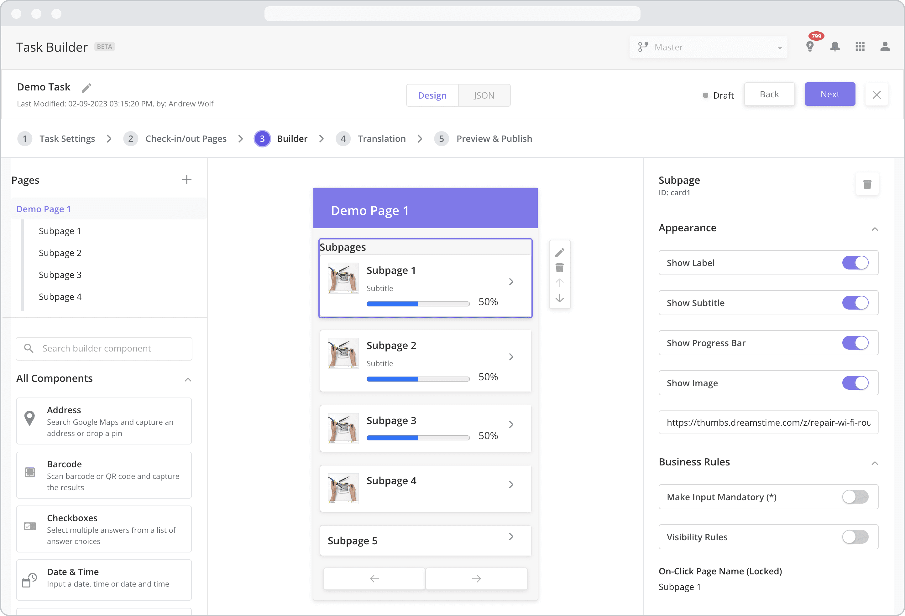Screen dimensions: 905x616
Task: Open the user profile icon
Action: (885, 47)
